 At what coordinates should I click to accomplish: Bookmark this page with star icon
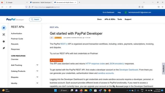tap(143, 7)
